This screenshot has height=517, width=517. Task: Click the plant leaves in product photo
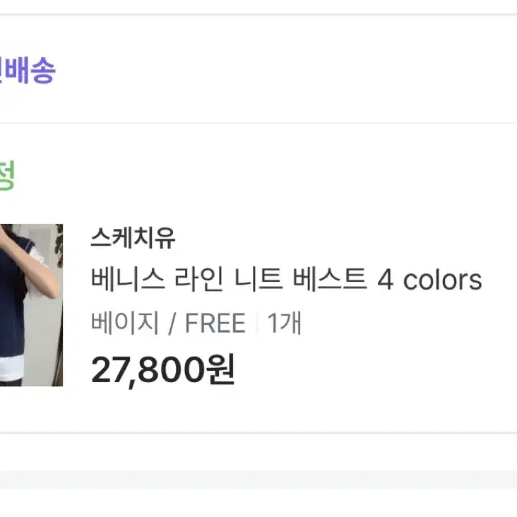point(59,244)
